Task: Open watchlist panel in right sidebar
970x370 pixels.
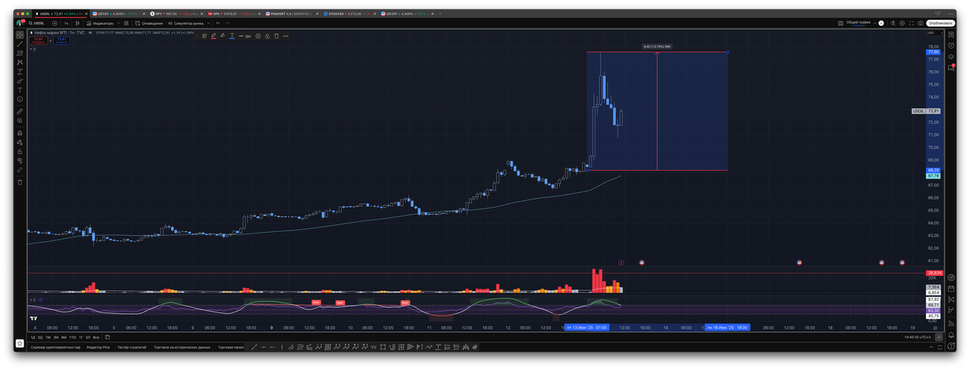Action: click(x=951, y=34)
